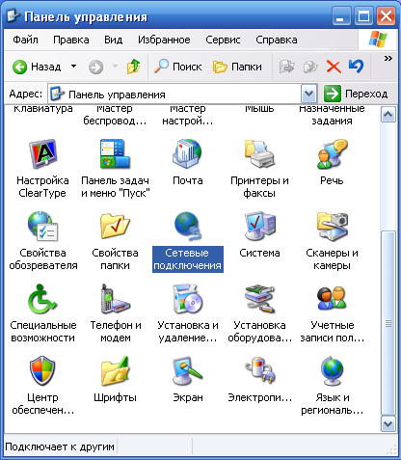Select the Экран display icon
401x460 pixels.
click(x=188, y=371)
